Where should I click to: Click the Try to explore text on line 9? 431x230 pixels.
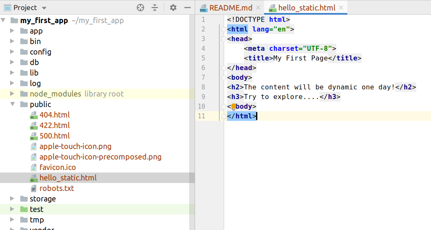[x=281, y=97]
